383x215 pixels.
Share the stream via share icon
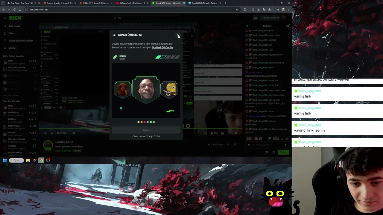pos(227,145)
